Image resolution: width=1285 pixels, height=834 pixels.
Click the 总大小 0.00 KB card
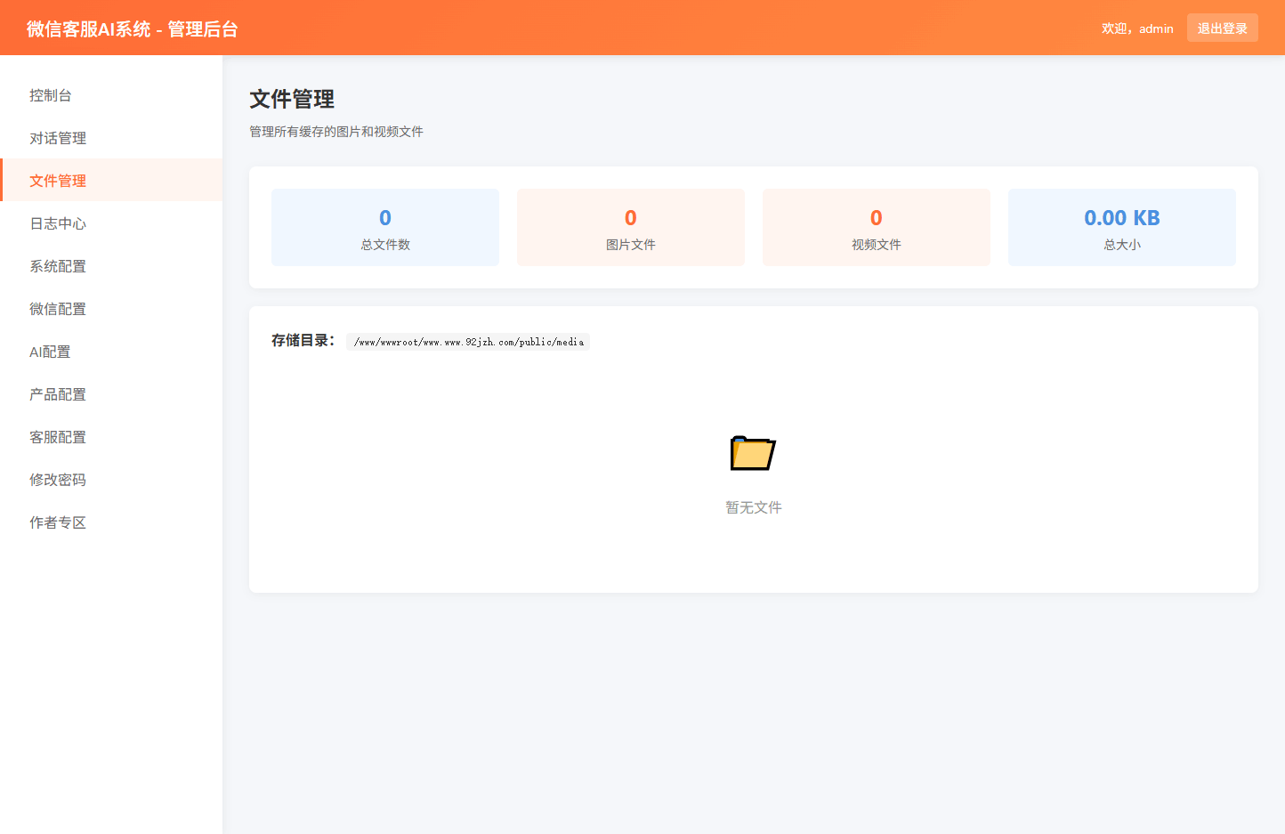1121,227
